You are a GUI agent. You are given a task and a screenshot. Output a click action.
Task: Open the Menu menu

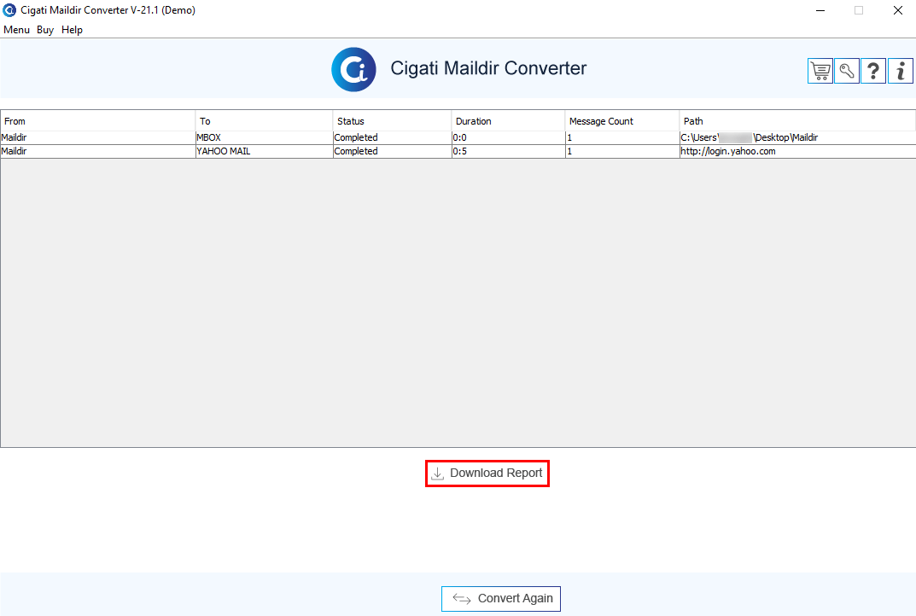coord(16,30)
